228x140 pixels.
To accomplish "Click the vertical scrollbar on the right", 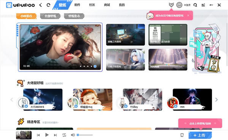I will [227, 44].
